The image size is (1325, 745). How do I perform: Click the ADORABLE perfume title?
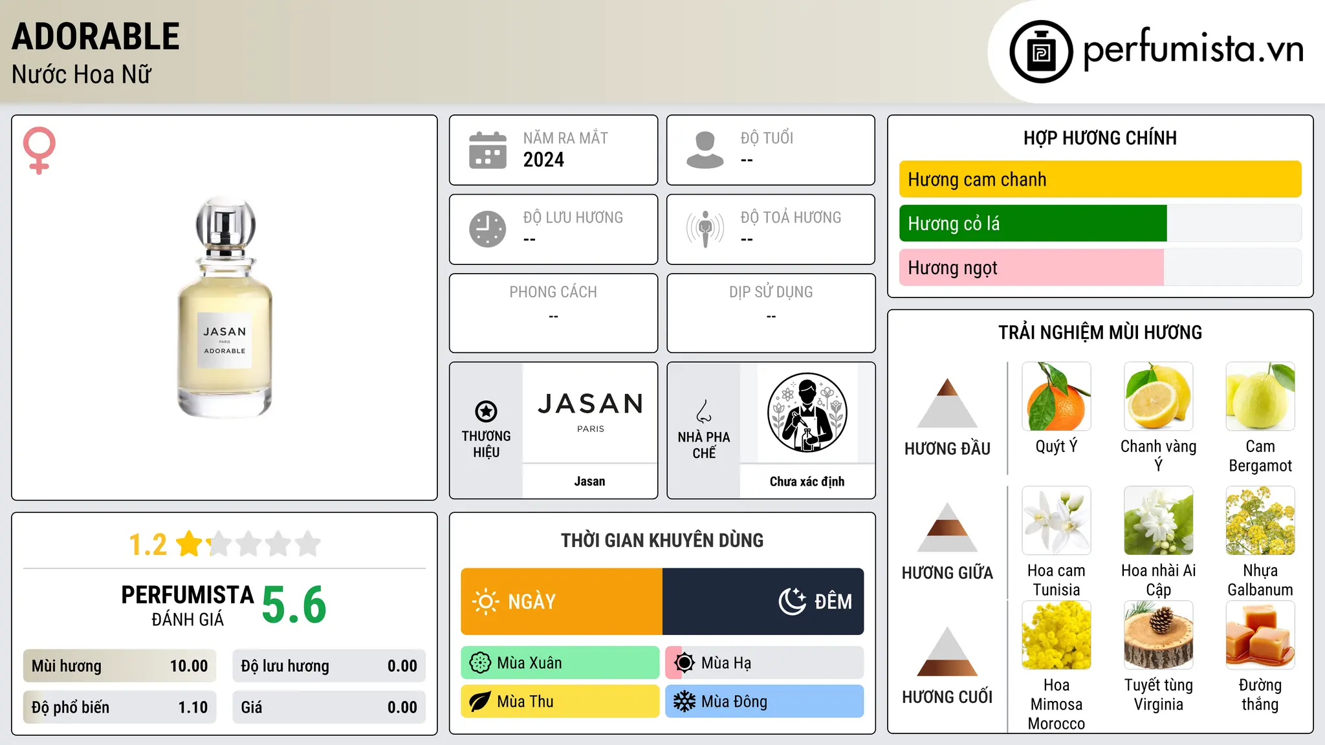coord(96,36)
